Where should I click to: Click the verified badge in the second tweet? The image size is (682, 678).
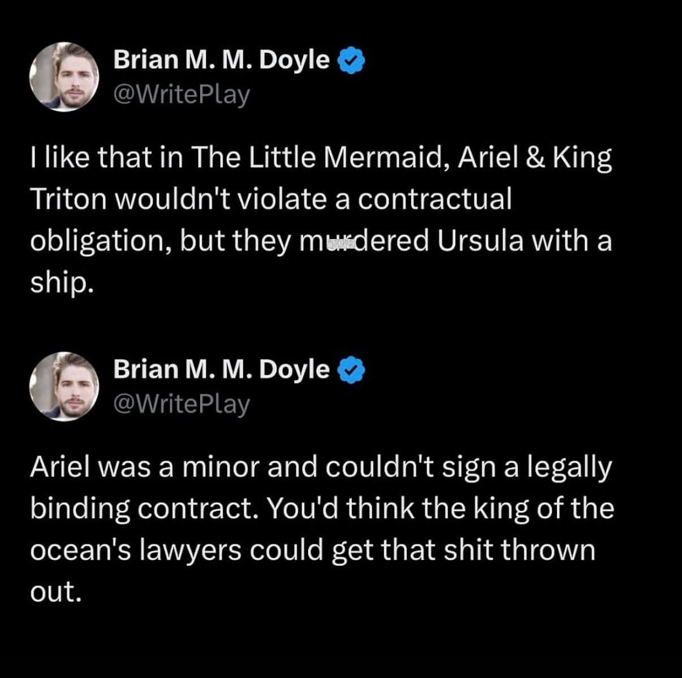click(352, 370)
